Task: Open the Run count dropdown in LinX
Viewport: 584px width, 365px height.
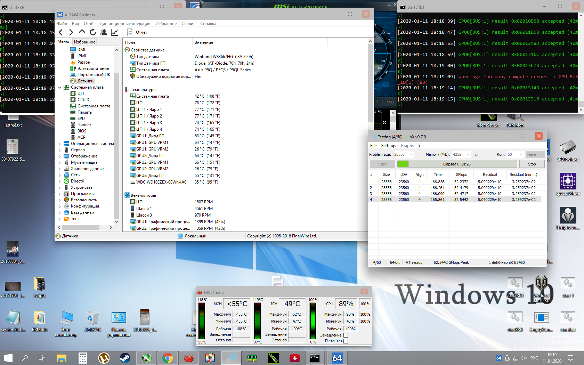Action: pyautogui.click(x=521, y=155)
